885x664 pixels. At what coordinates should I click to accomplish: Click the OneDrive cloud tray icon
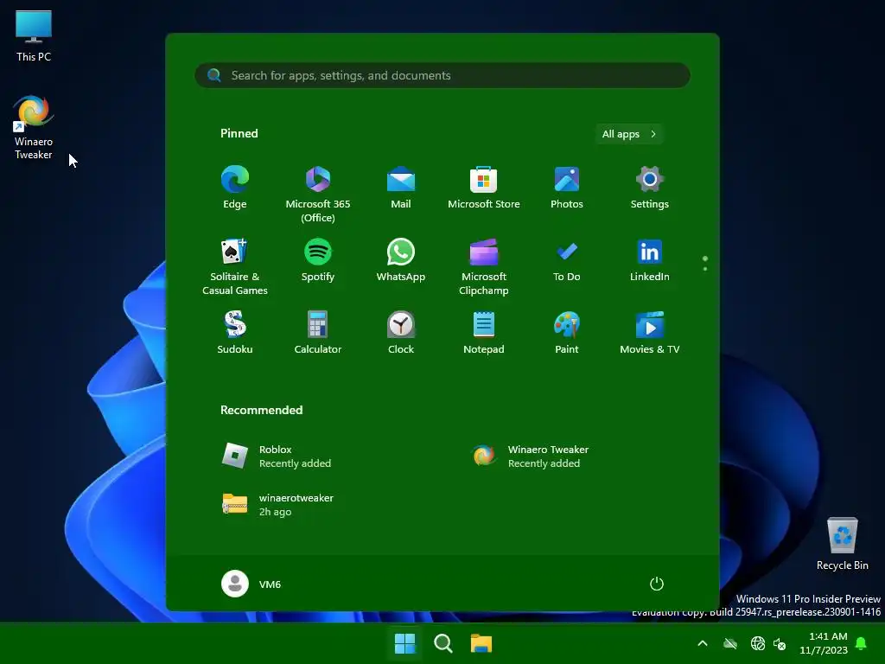pos(730,643)
